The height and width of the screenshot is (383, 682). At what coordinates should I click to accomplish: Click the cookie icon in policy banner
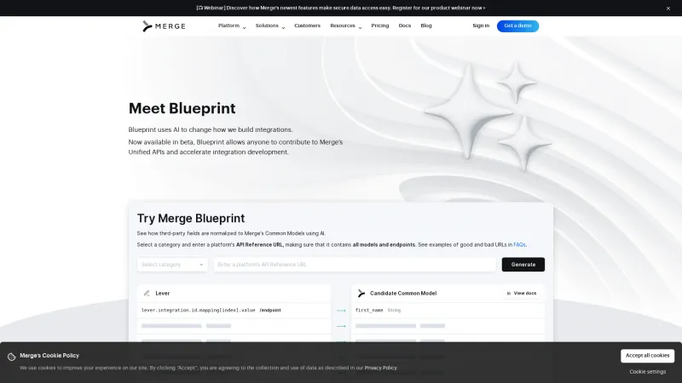point(11,357)
